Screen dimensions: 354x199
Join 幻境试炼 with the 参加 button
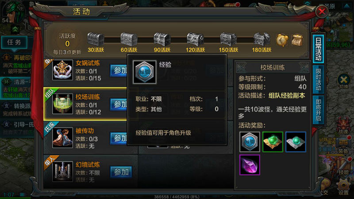121,172
